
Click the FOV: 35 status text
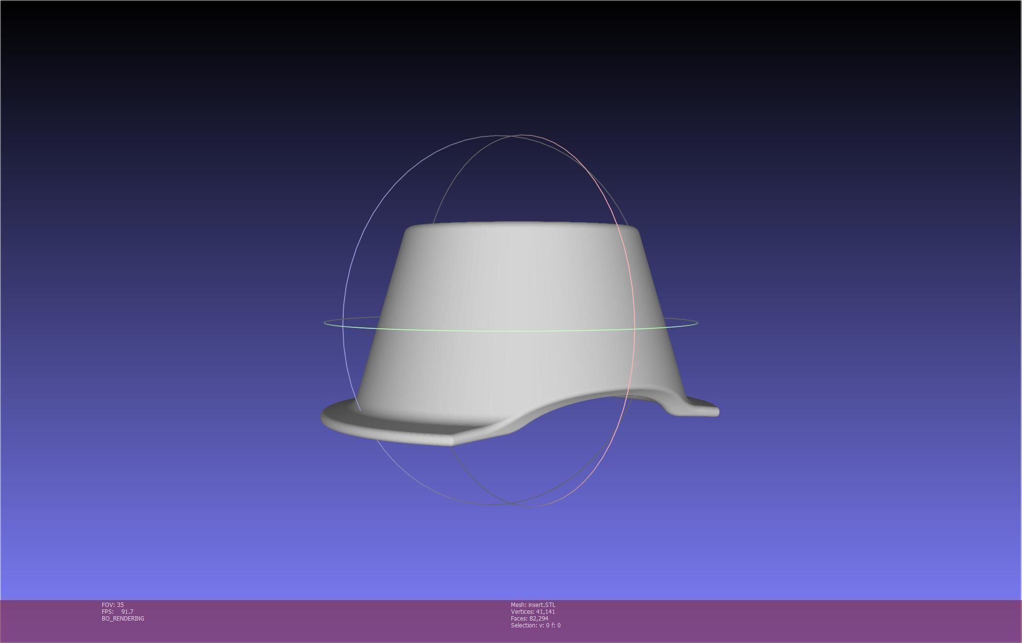coord(113,605)
